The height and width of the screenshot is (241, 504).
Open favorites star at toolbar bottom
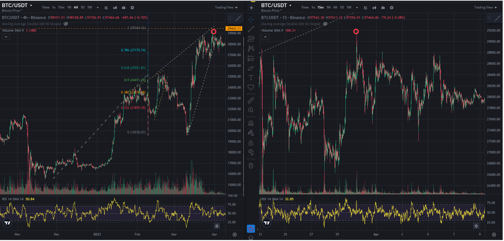[x=251, y=229]
